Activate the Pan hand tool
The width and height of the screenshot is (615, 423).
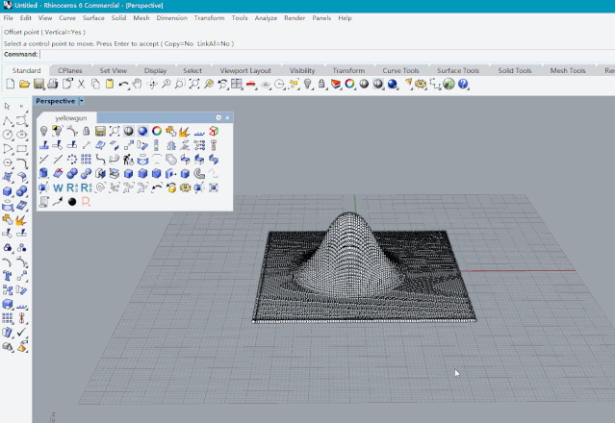(x=138, y=84)
